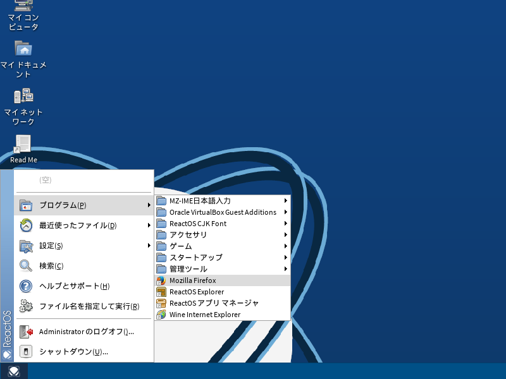Viewport: 506px width, 379px height.
Task: Expand the Oracle VirtualBox Guest Additions arrow
Action: click(x=286, y=212)
